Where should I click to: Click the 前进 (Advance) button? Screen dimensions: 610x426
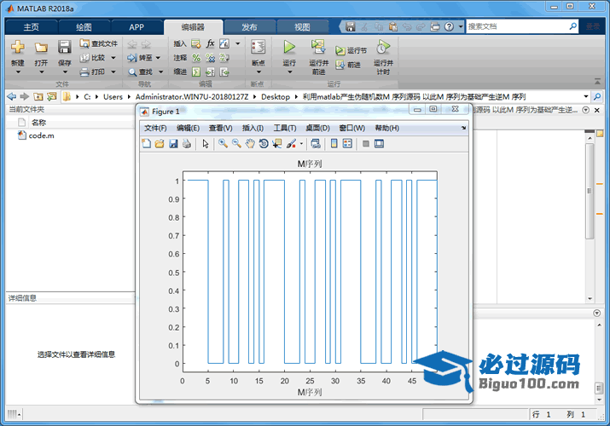click(x=348, y=65)
